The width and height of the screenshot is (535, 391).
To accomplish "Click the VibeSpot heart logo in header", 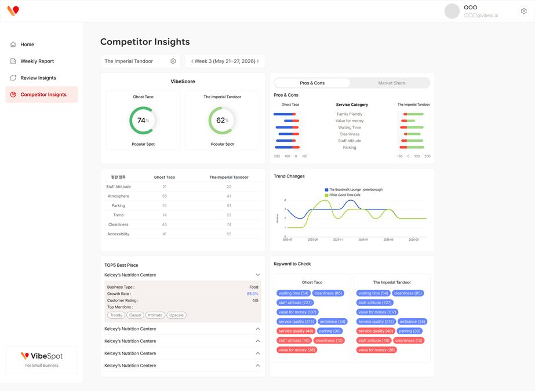I will click(13, 11).
